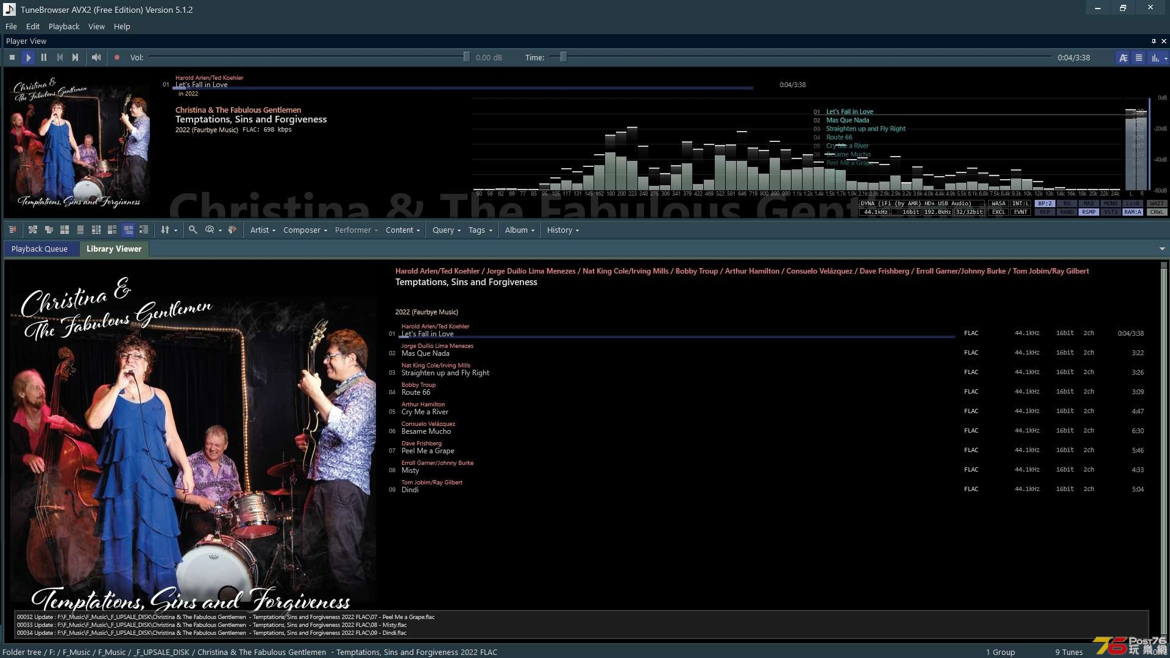Toggle the BP:2 indicator
Viewport: 1170px width, 658px height.
(1044, 203)
